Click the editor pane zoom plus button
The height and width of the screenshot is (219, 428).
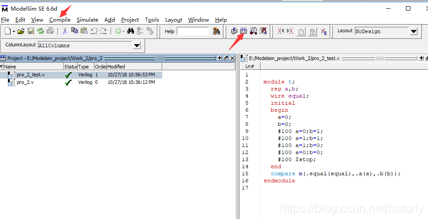(422, 58)
